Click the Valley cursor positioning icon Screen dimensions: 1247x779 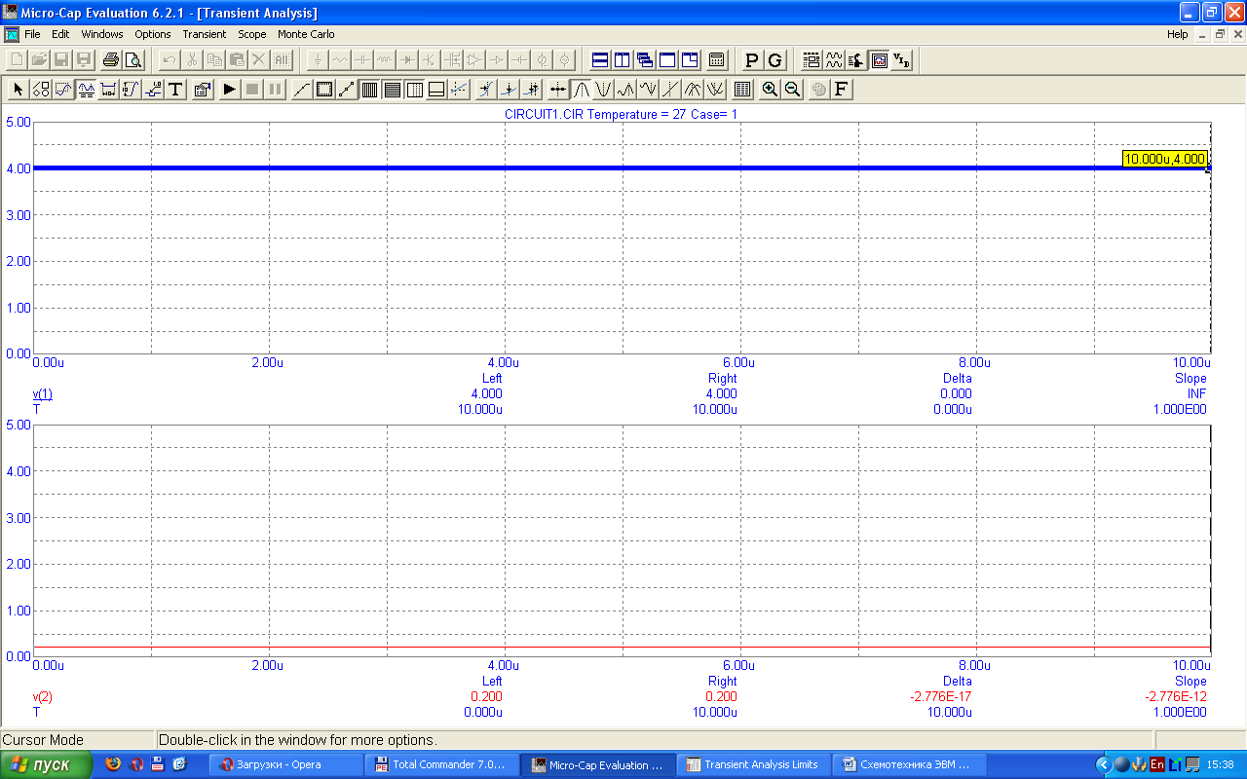[x=603, y=90]
